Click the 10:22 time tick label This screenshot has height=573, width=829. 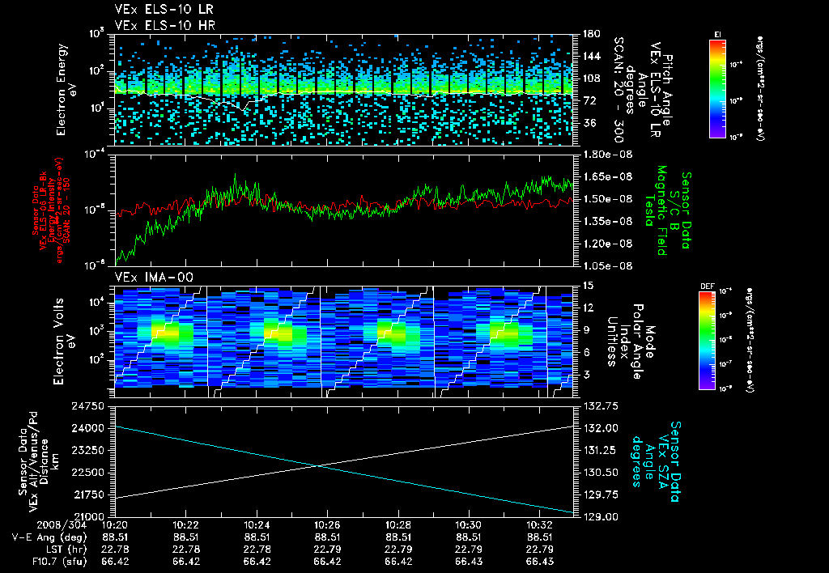click(185, 525)
